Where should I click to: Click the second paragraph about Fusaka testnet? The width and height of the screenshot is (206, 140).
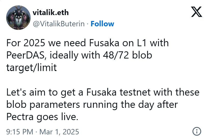point(102,104)
